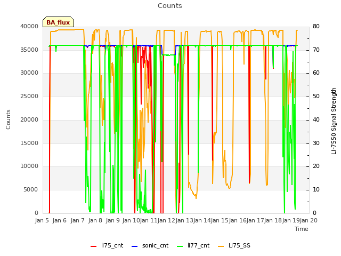Click the 15000 left axis value
Image resolution: width=341 pixels, height=256 pixels.
29,143
